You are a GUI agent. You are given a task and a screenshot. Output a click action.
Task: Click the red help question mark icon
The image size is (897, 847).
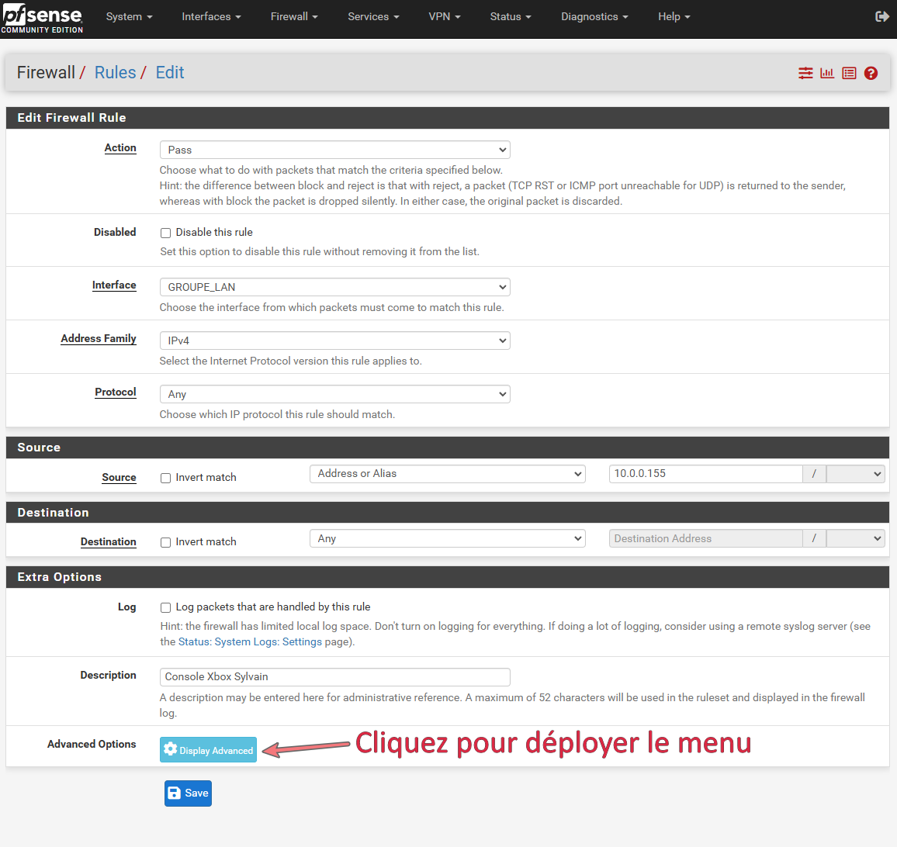[x=871, y=73]
